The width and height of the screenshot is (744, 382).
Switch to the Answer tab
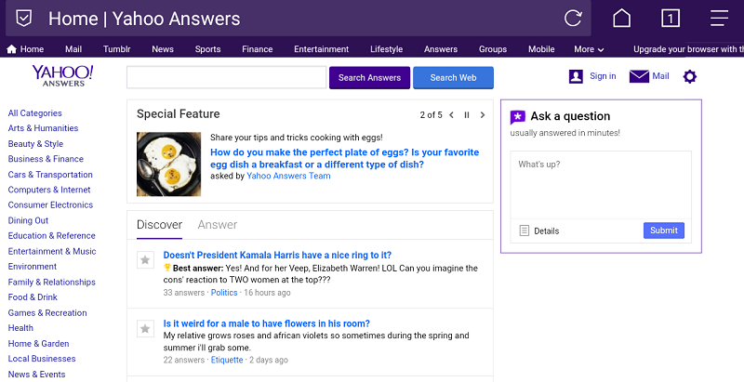coord(218,225)
